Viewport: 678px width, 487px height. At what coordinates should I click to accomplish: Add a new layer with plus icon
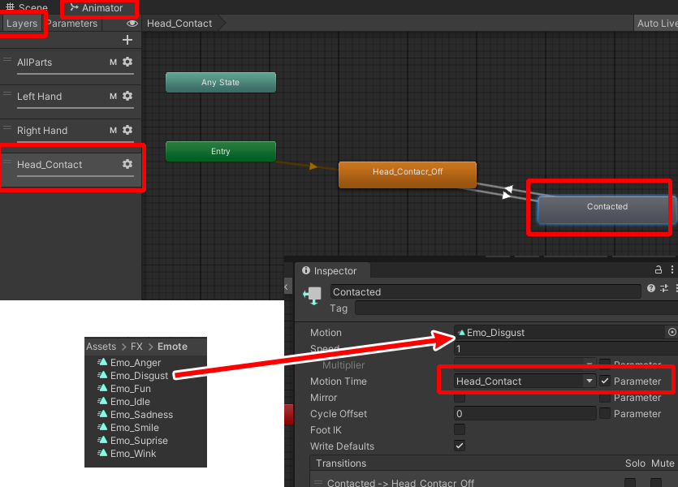[127, 40]
